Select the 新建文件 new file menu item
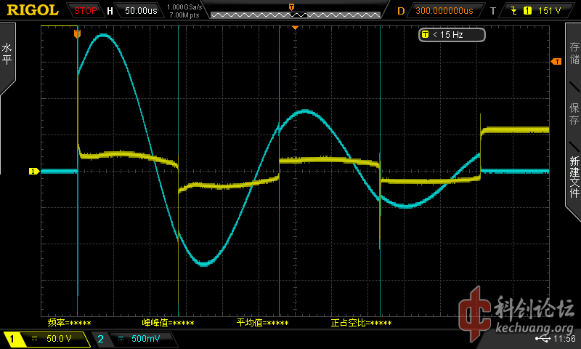581x349 pixels. [574, 176]
